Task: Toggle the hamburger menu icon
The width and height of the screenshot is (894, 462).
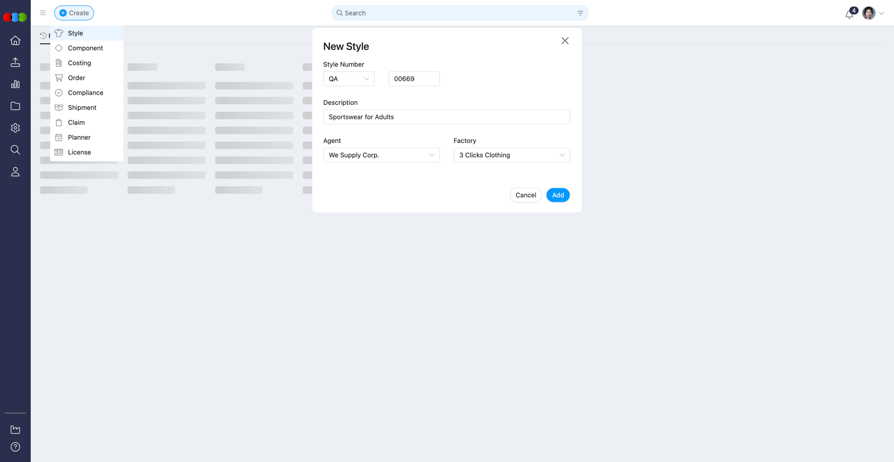Action: coord(43,13)
